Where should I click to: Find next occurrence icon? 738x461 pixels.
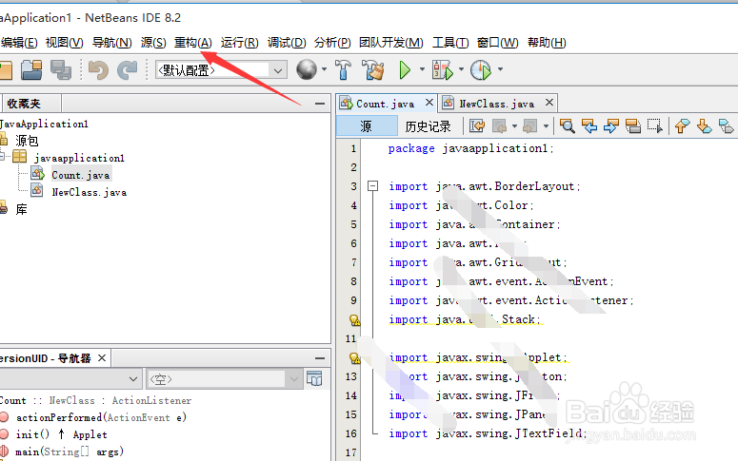point(611,125)
